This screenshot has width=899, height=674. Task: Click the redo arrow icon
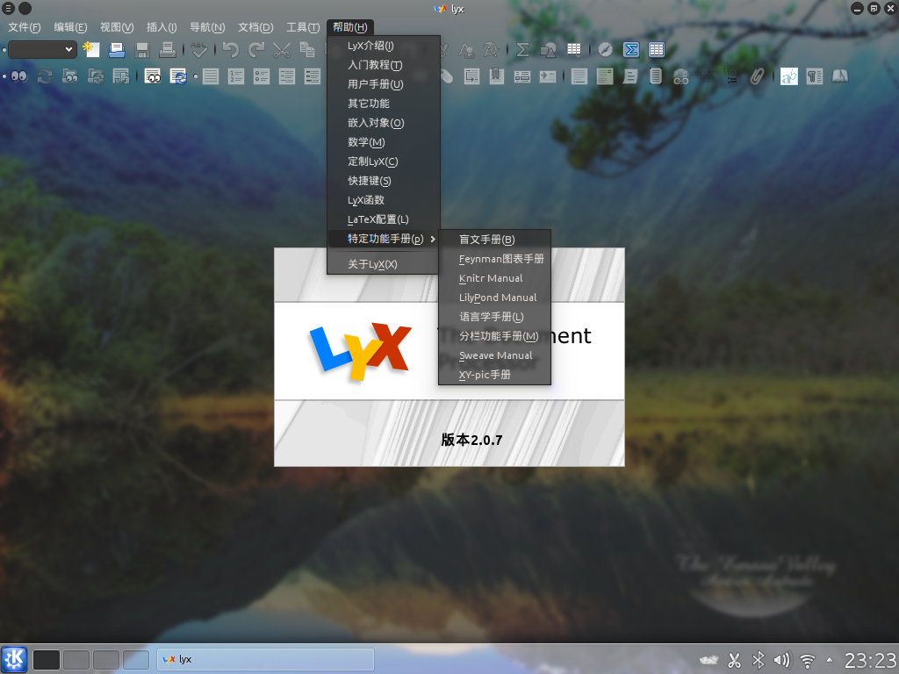point(256,50)
